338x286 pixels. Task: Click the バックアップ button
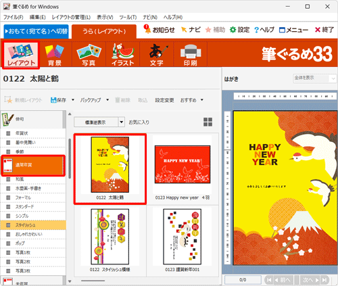tap(91, 100)
